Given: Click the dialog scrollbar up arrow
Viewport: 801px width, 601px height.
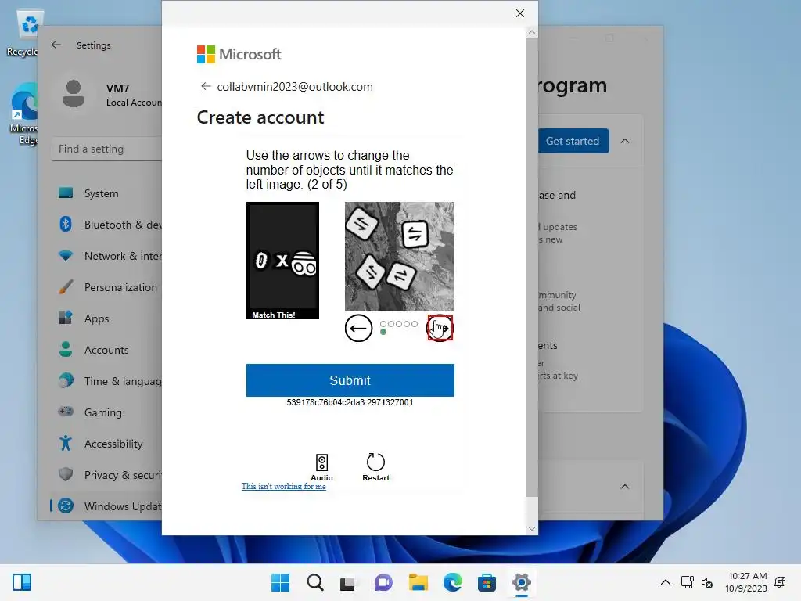Looking at the screenshot, I should (x=532, y=32).
